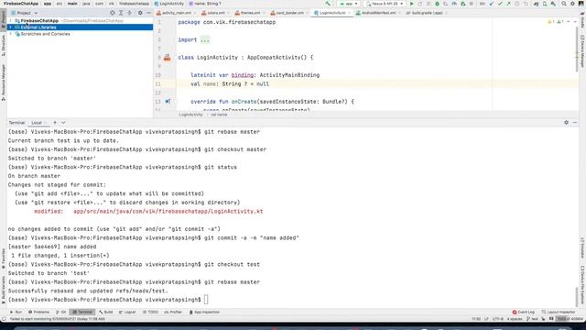Click the '4 spaces' indent setting

click(x=515, y=319)
